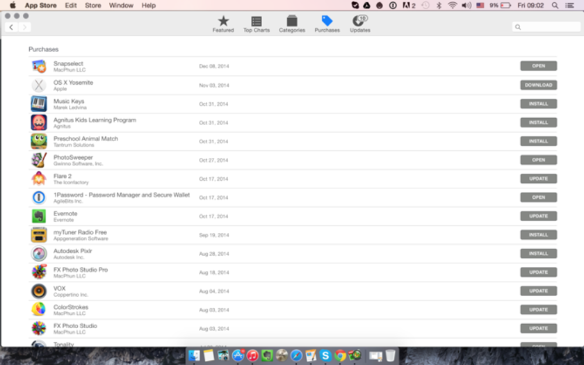Click the "FX Photo Studio" app name
The height and width of the screenshot is (365, 584).
tap(75, 325)
